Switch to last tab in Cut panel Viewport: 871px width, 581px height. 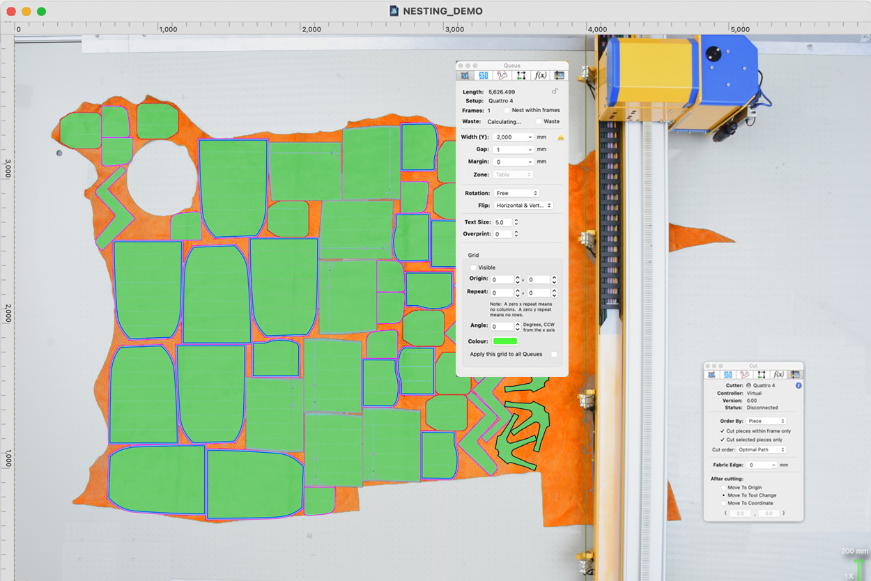click(x=795, y=375)
